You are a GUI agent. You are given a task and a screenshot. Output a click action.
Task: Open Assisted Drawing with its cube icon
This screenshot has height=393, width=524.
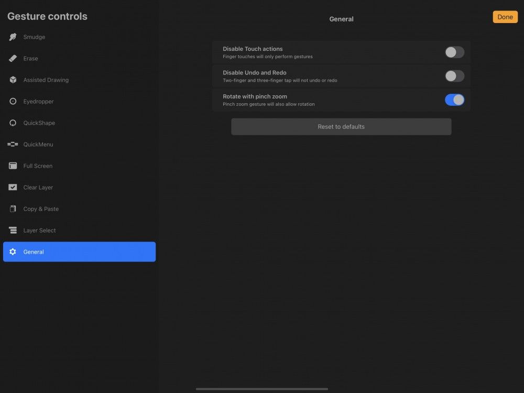[x=13, y=80]
